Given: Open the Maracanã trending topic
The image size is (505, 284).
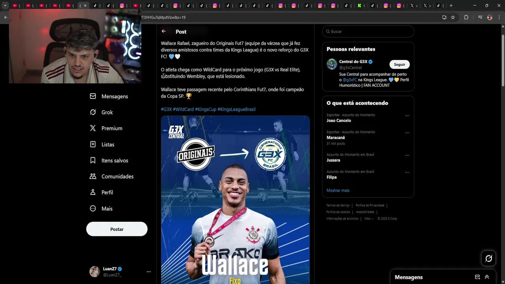Looking at the screenshot, I should pyautogui.click(x=336, y=138).
